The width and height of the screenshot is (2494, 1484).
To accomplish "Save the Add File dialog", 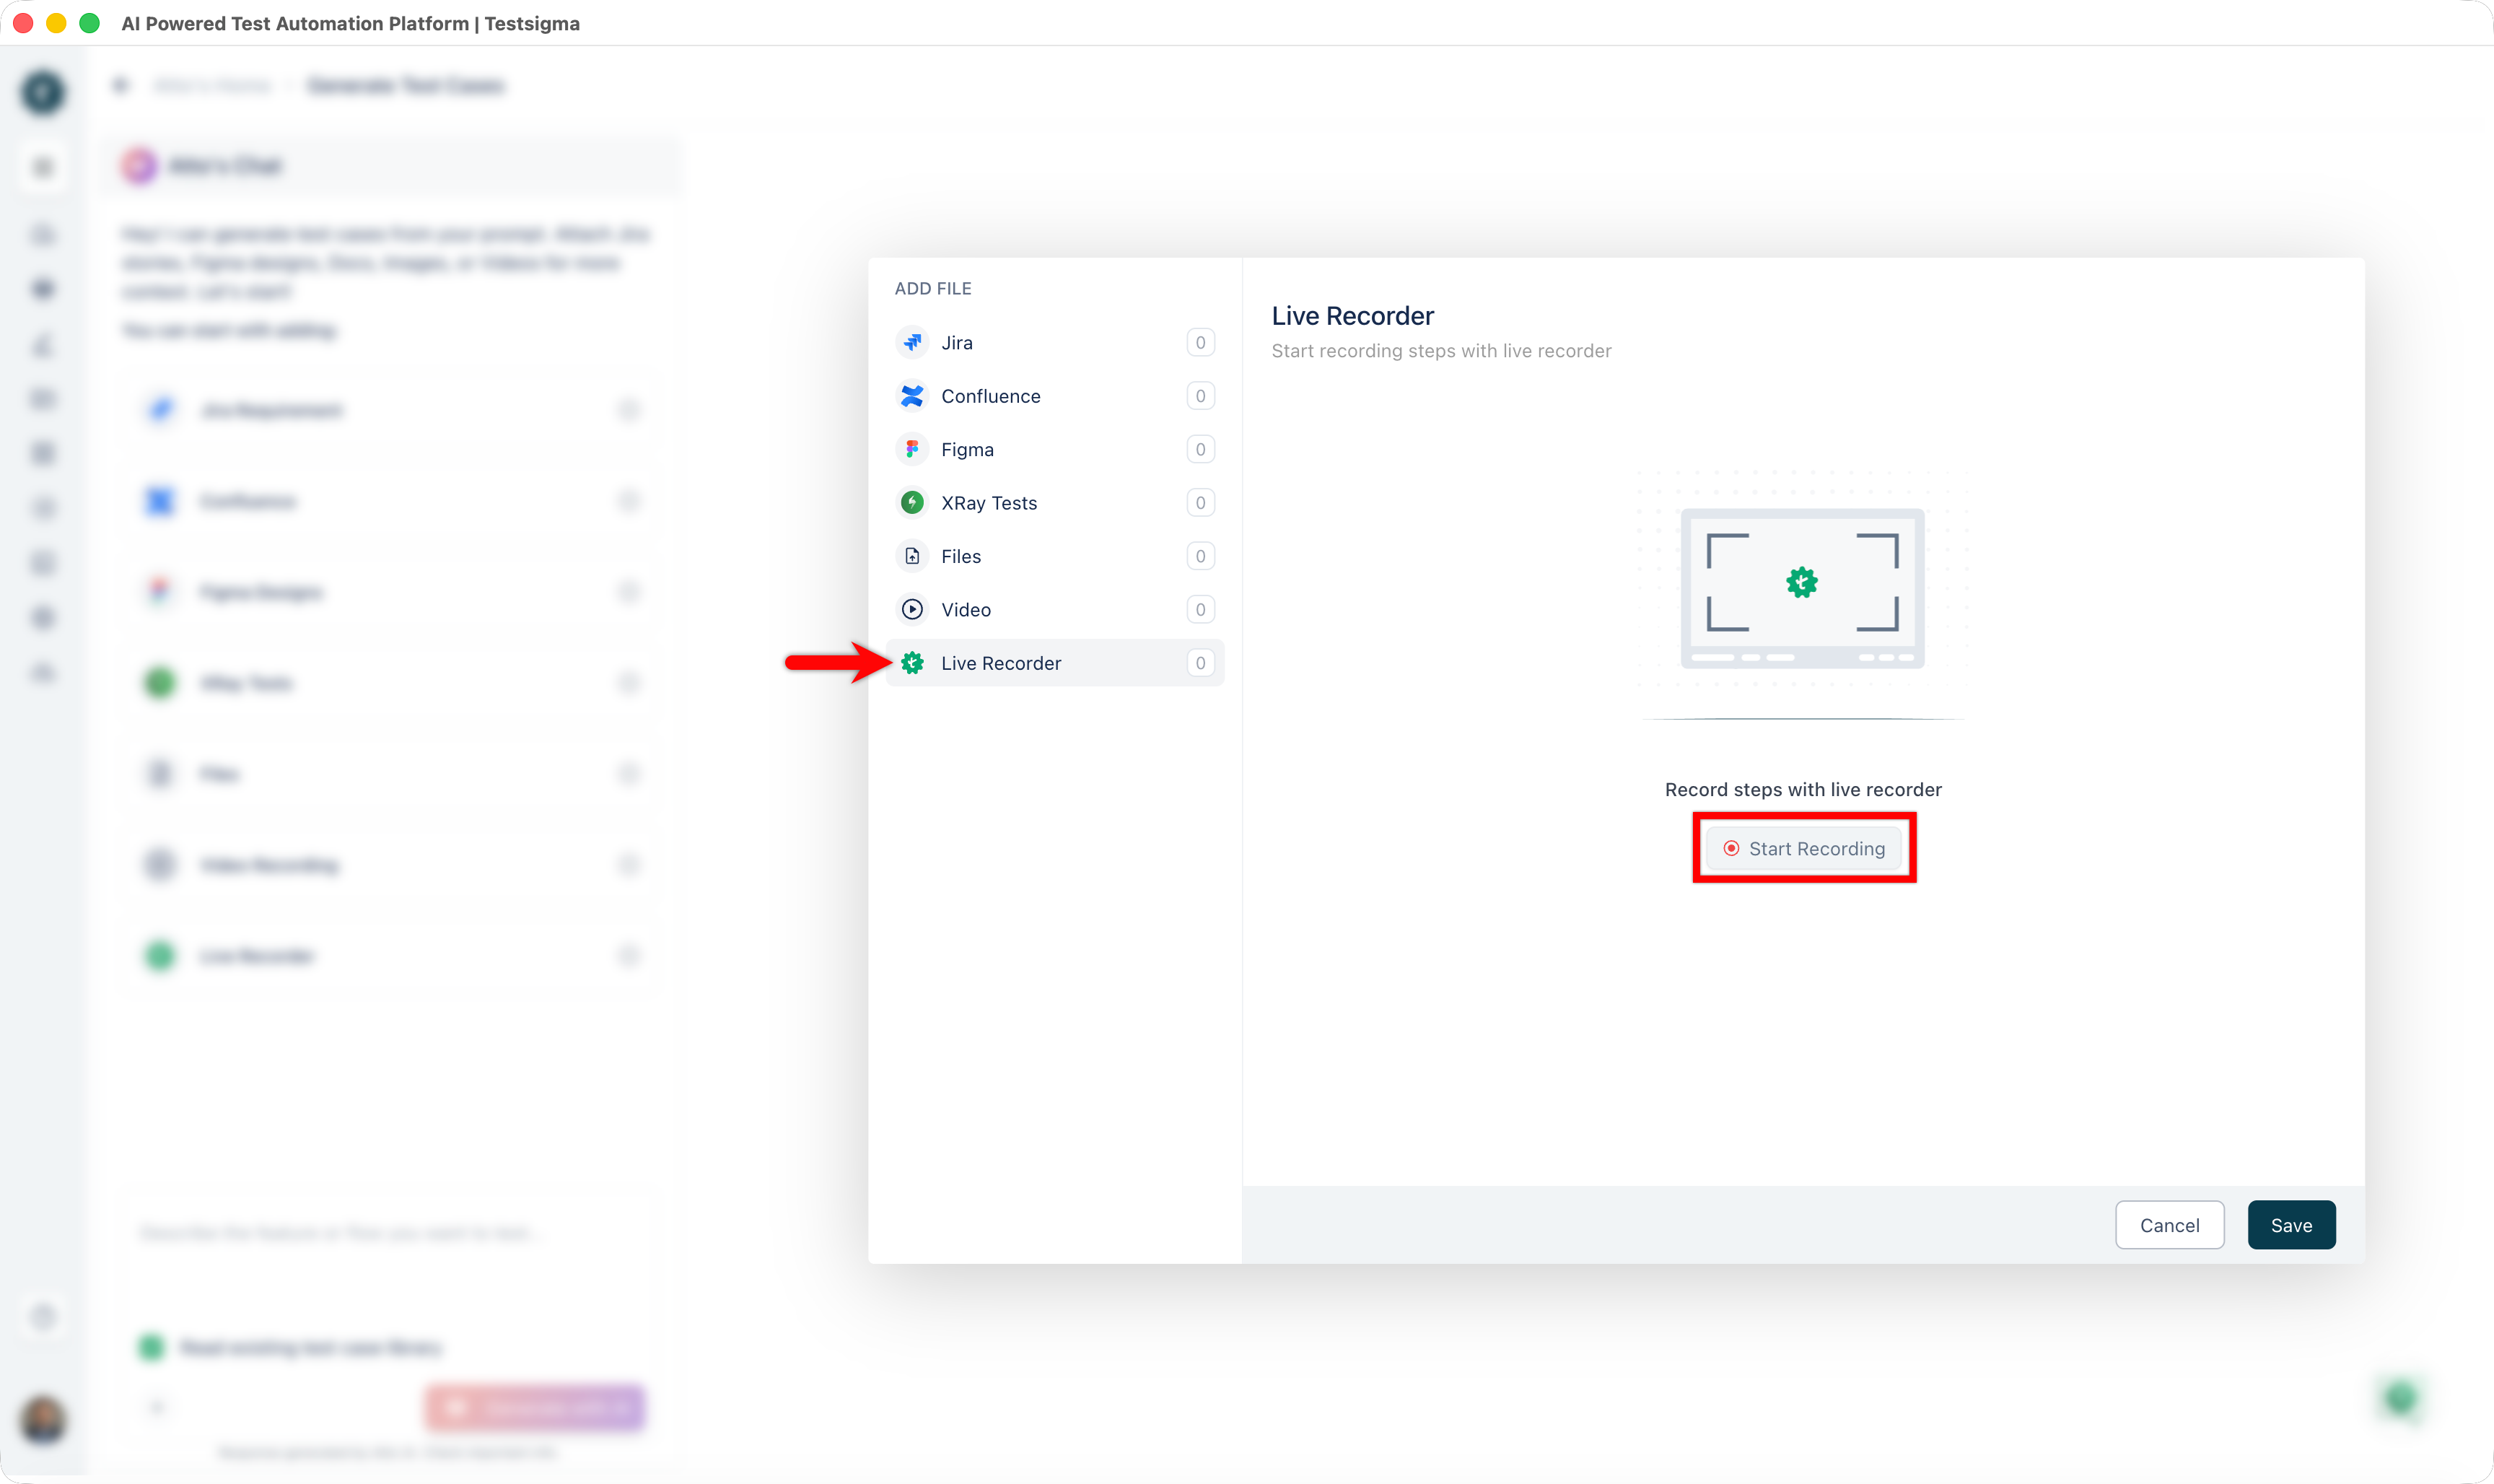I will pos(2291,1225).
